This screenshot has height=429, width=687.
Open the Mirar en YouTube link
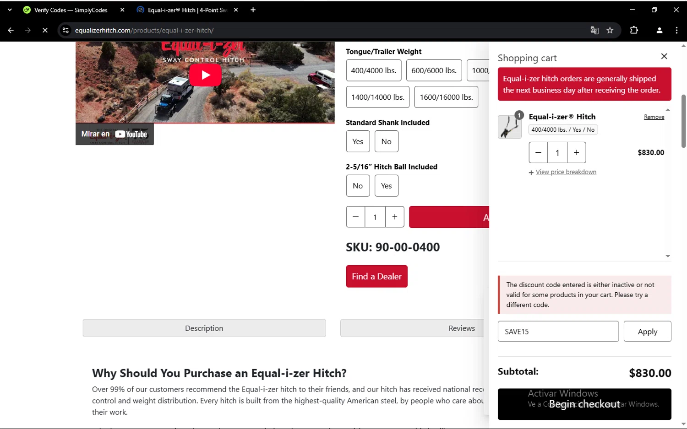[x=114, y=134]
